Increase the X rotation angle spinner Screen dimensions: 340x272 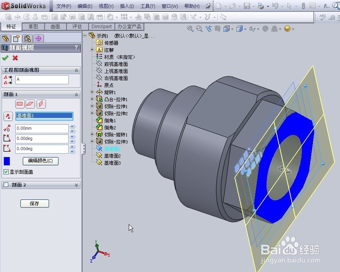(72, 136)
